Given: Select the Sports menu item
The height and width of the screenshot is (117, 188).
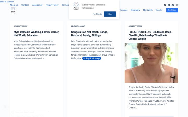Looking at the screenshot, I should point(159,10).
